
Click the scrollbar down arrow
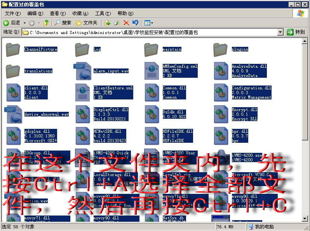pos(305,218)
